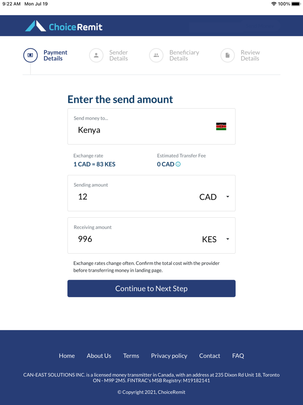Screen dimensions: 303x405
Task: Open the transfer fee info tooltip icon
Action: pos(179,164)
